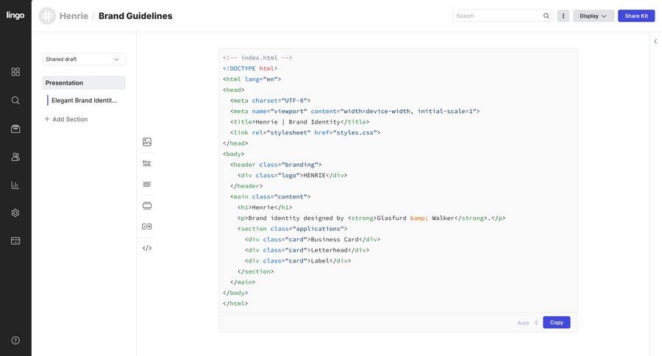Click the lingo logo
662x356 pixels.
(15, 15)
